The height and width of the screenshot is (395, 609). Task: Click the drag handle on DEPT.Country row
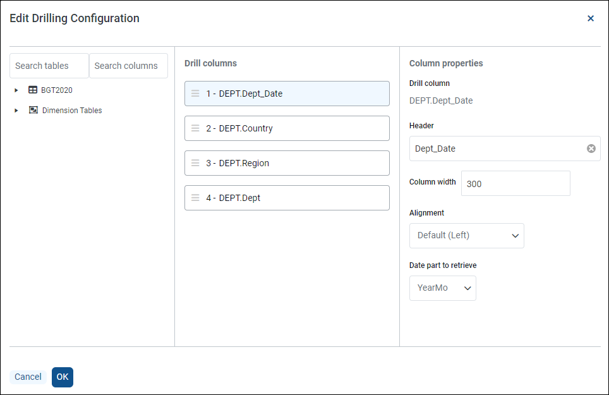[x=195, y=128]
